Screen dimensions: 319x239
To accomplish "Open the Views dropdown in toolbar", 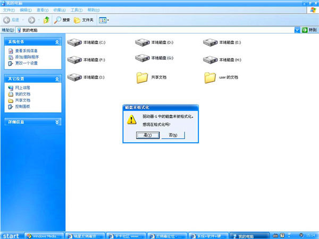I will tap(104, 20).
